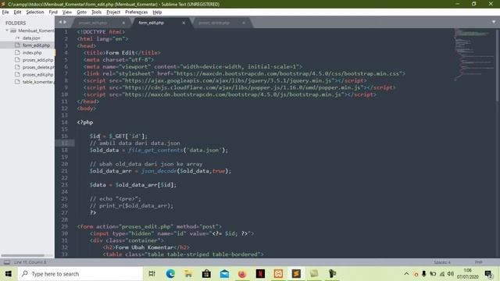Select the Membuat_Komentar folder in sidebar

point(36,30)
